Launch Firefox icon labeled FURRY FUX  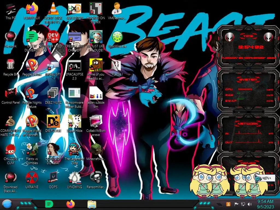click(32, 9)
